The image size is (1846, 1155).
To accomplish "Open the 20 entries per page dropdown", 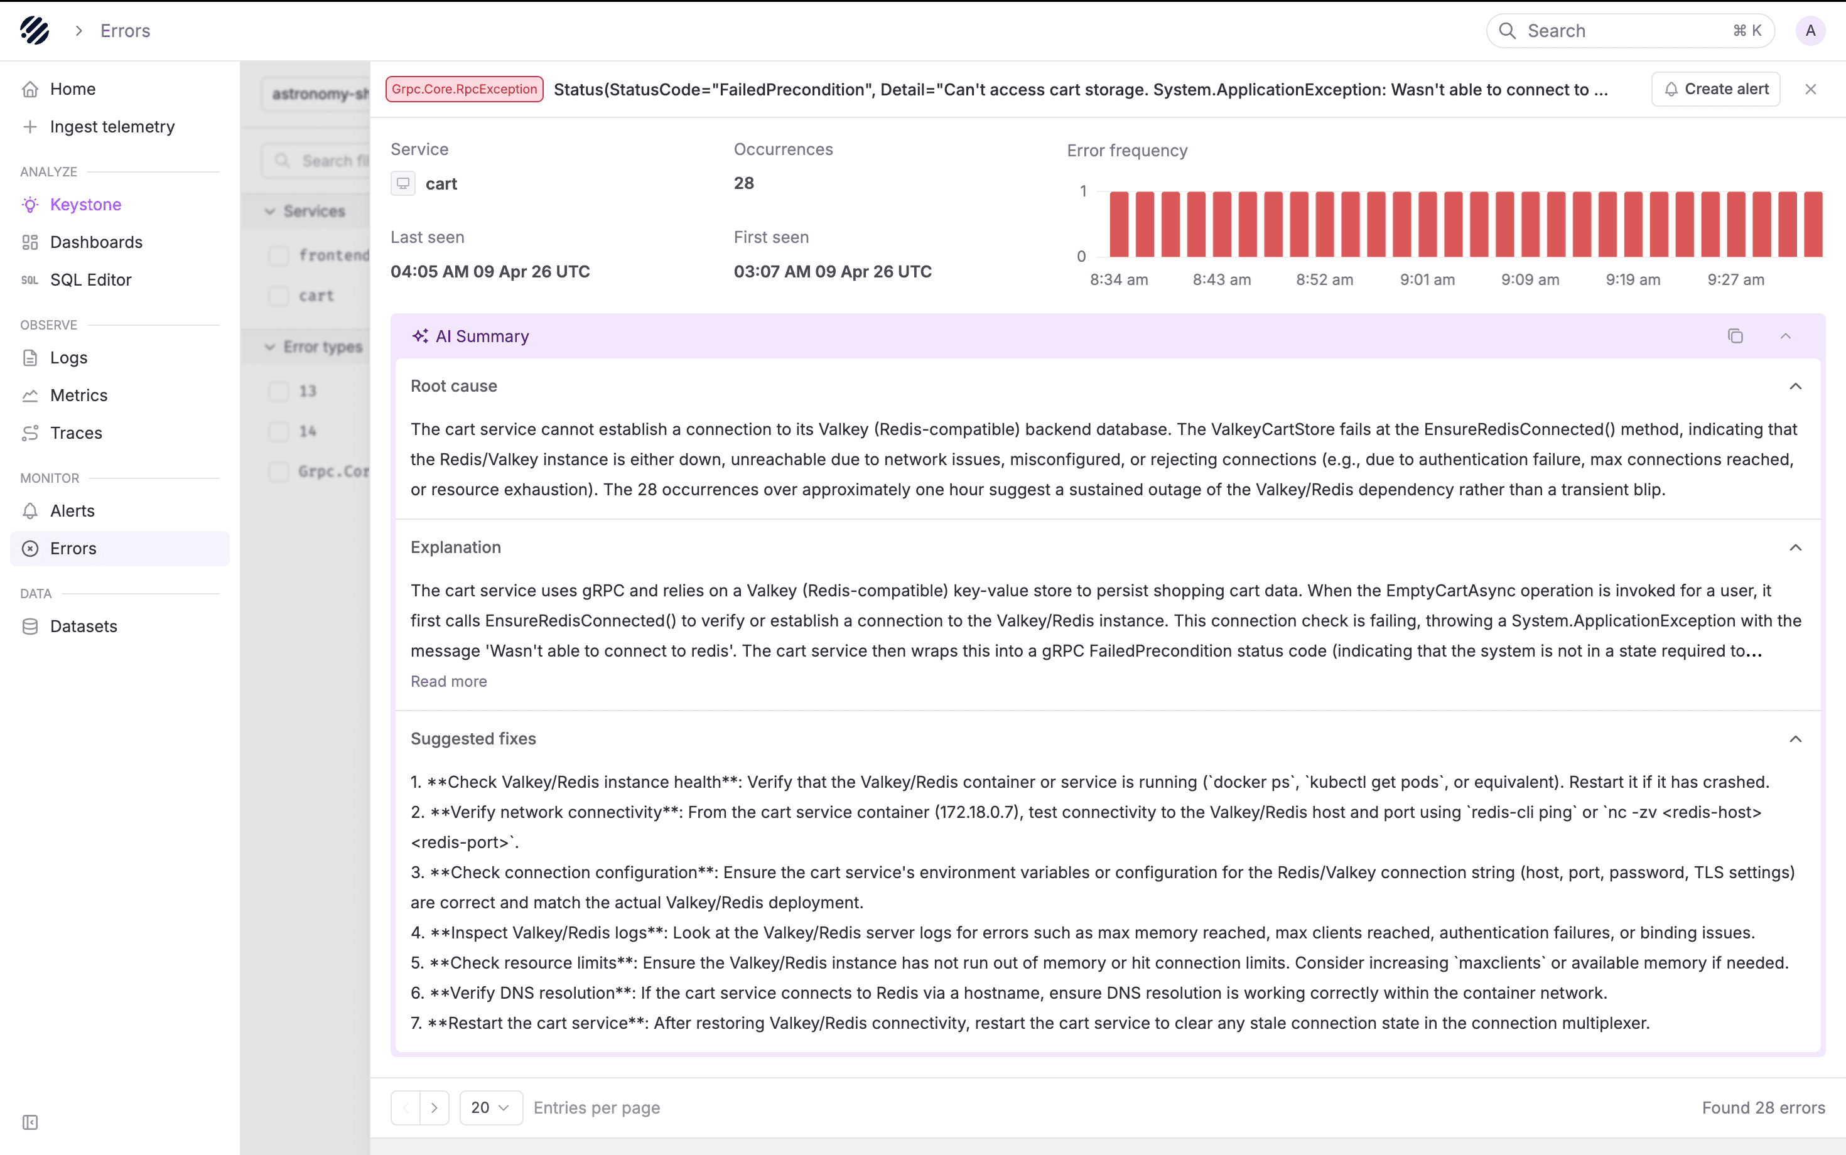I will (x=490, y=1108).
